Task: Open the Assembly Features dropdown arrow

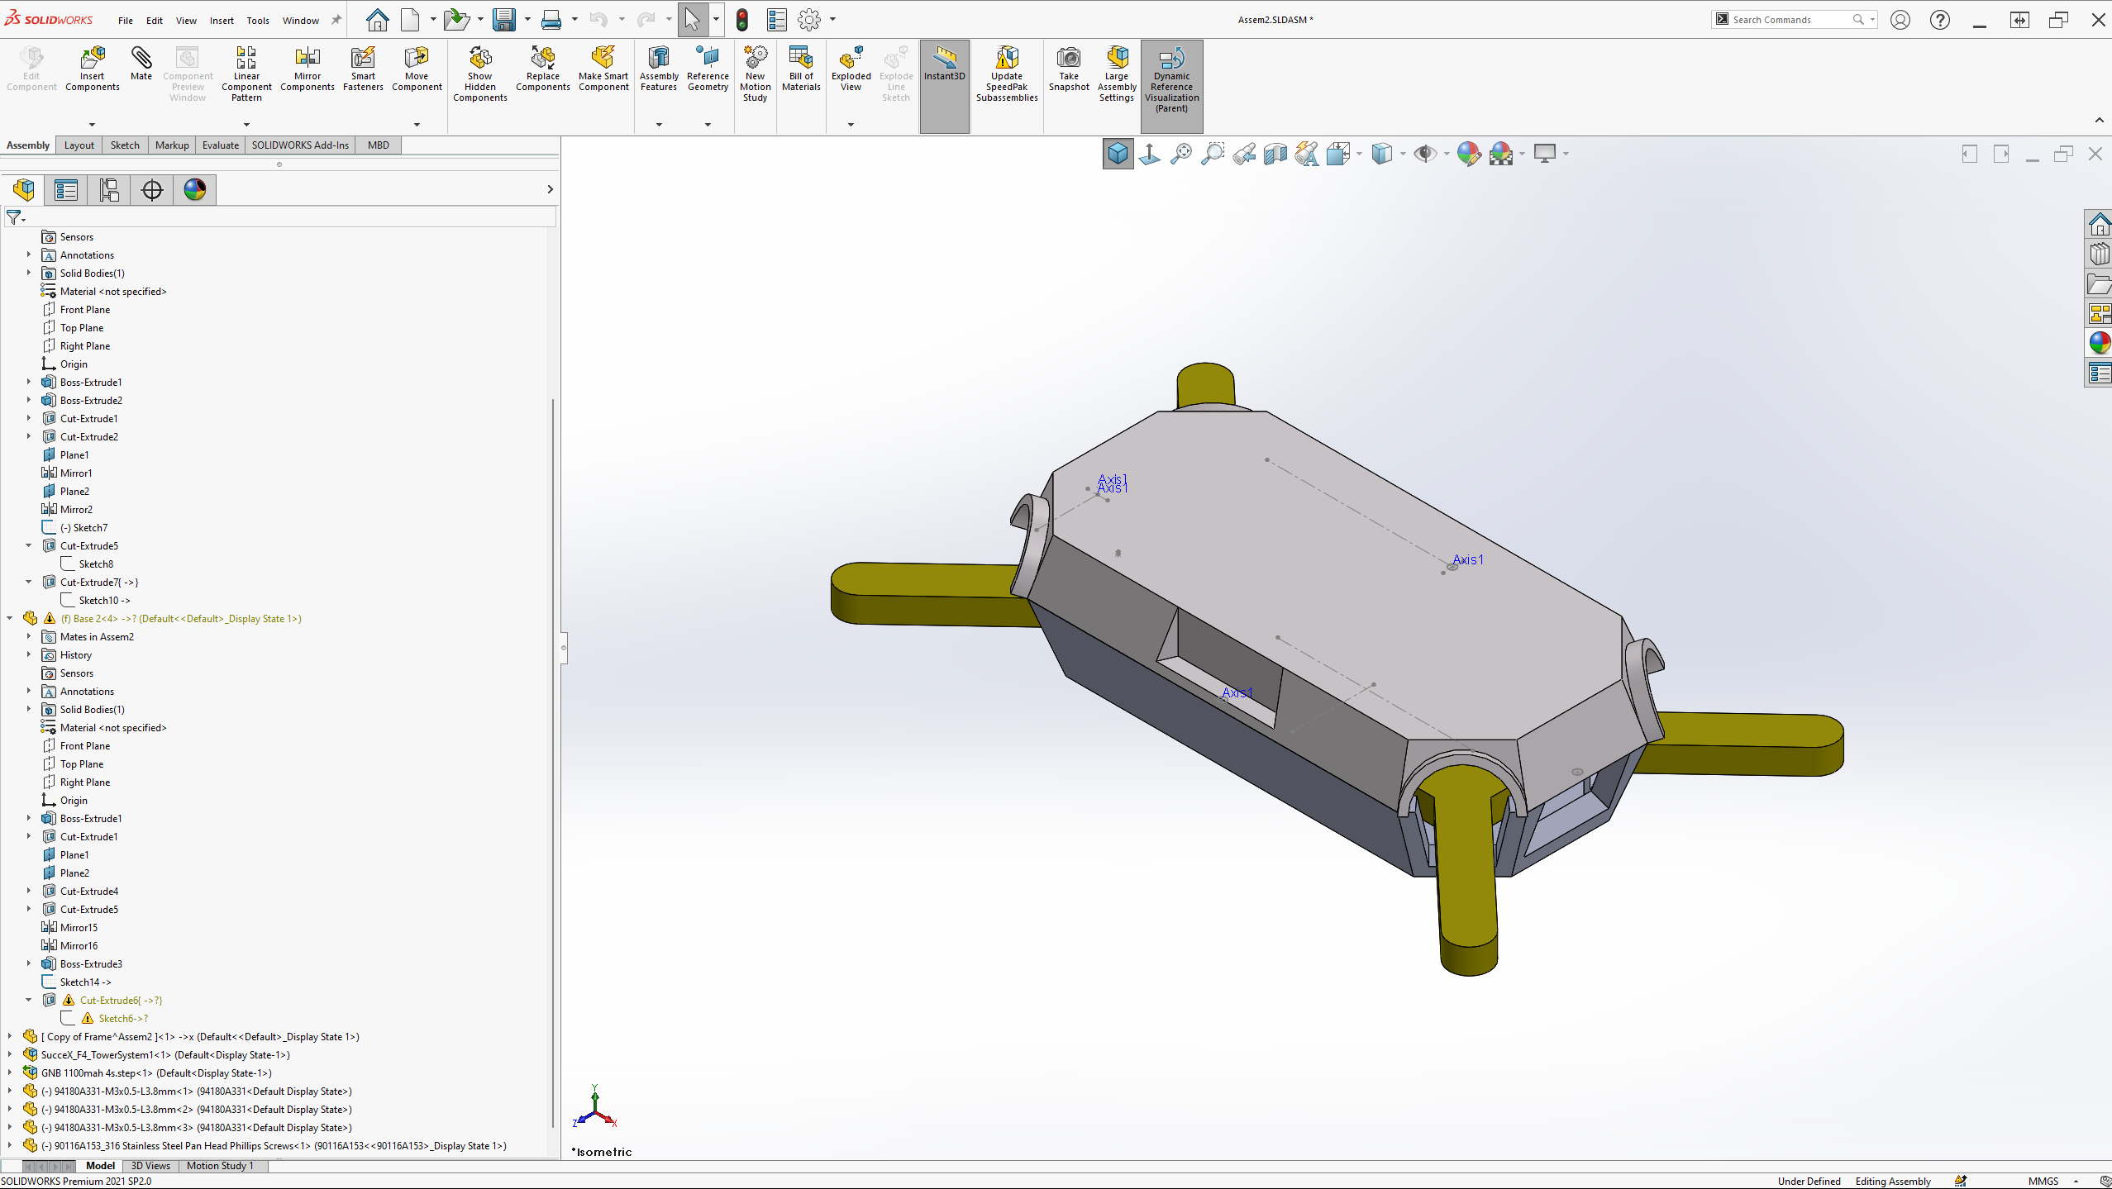Action: [x=659, y=125]
